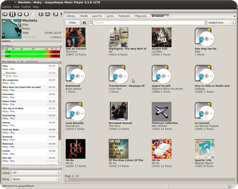The width and height of the screenshot is (238, 189).
Task: Toggle smart play music-note icon
Action: pos(41,14)
